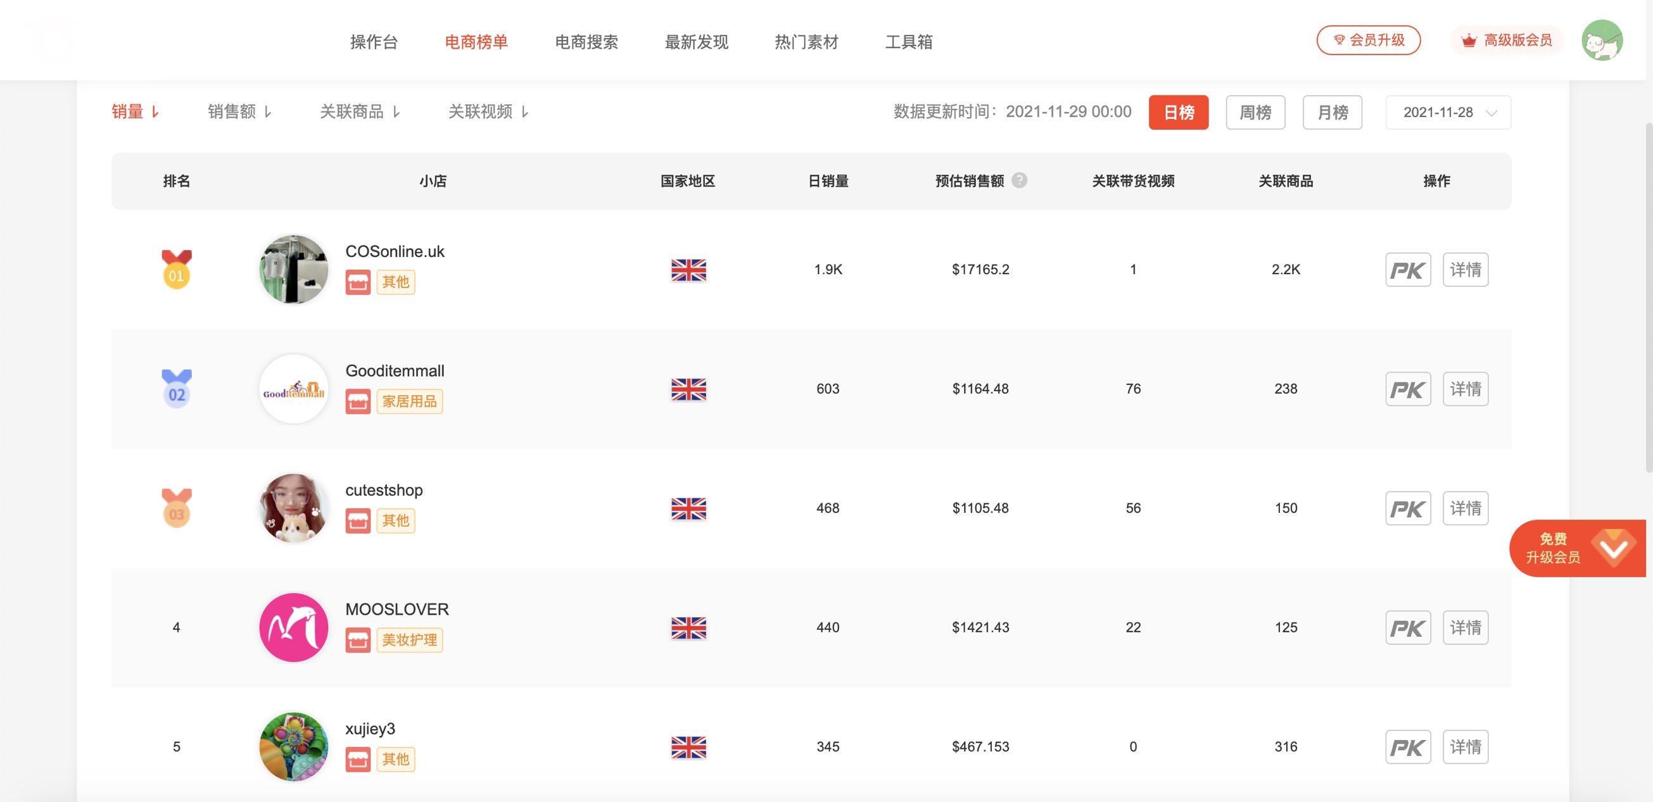The height and width of the screenshot is (802, 1653).
Task: Click the 会员升级 button
Action: pos(1369,39)
